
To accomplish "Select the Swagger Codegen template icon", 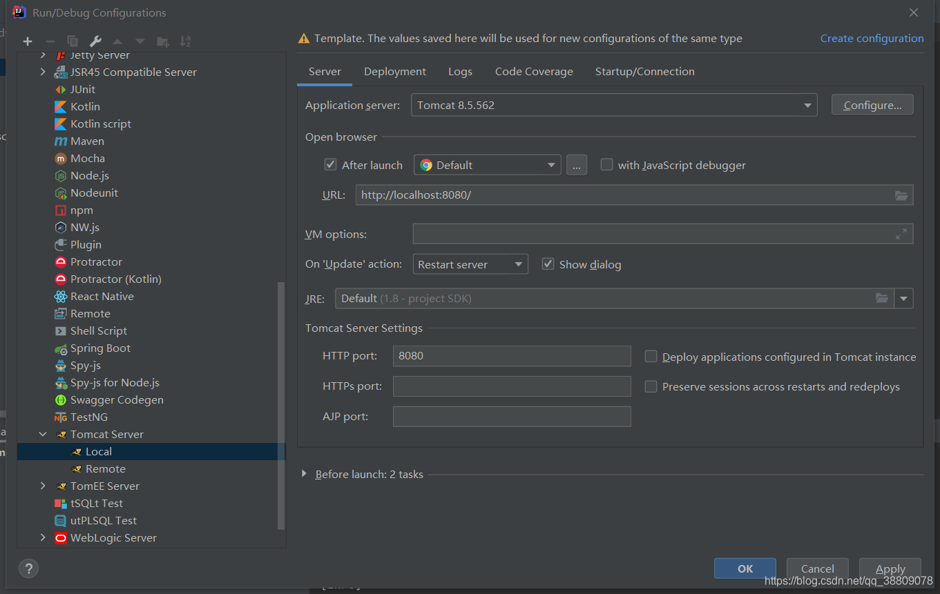I will point(60,399).
